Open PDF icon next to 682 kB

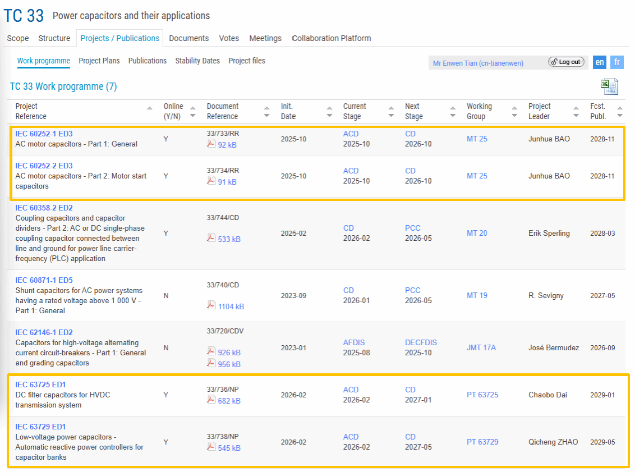click(211, 400)
